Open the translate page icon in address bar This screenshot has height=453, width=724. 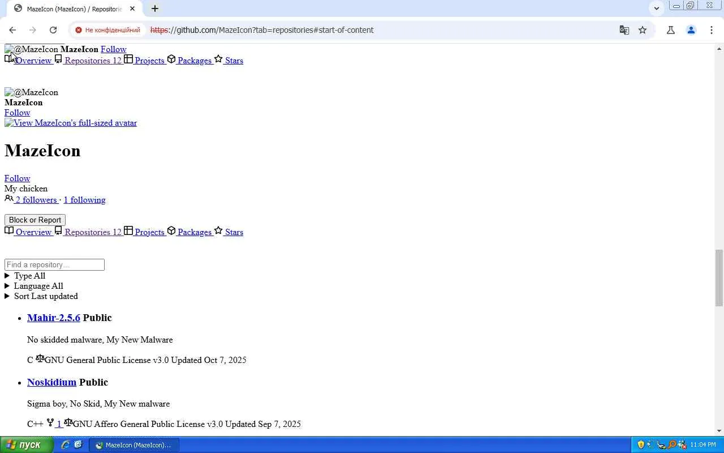624,30
